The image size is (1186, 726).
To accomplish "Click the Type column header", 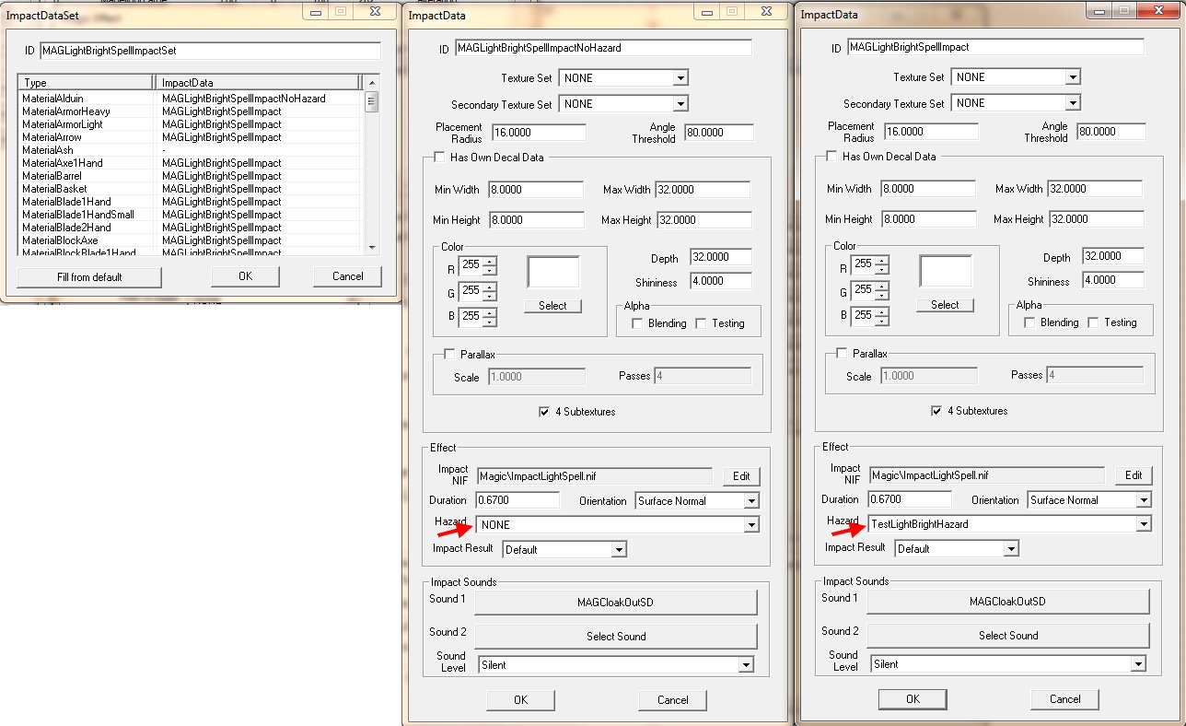I will [x=85, y=83].
